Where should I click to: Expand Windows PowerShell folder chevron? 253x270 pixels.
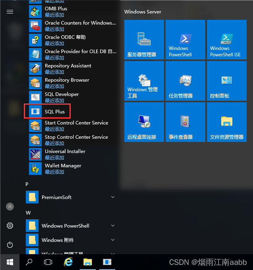click(113, 226)
